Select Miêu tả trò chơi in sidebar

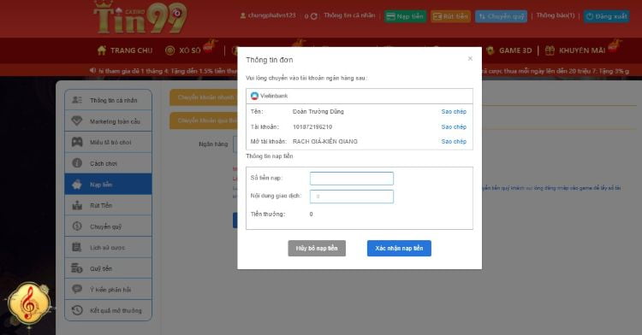coord(108,142)
